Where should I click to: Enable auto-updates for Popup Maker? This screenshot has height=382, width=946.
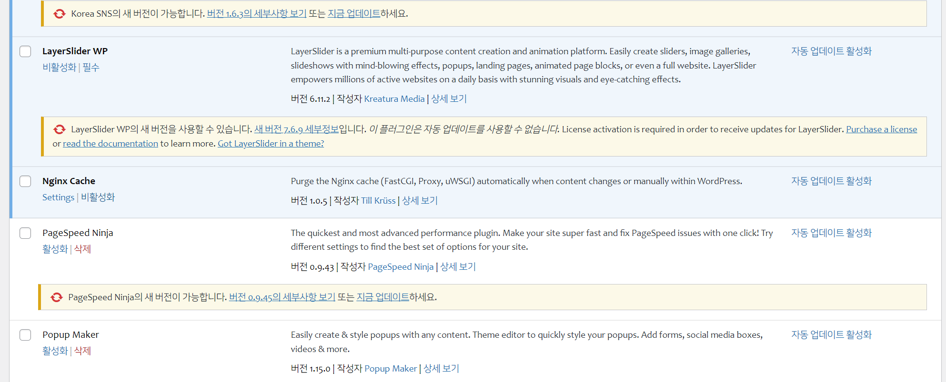(831, 334)
